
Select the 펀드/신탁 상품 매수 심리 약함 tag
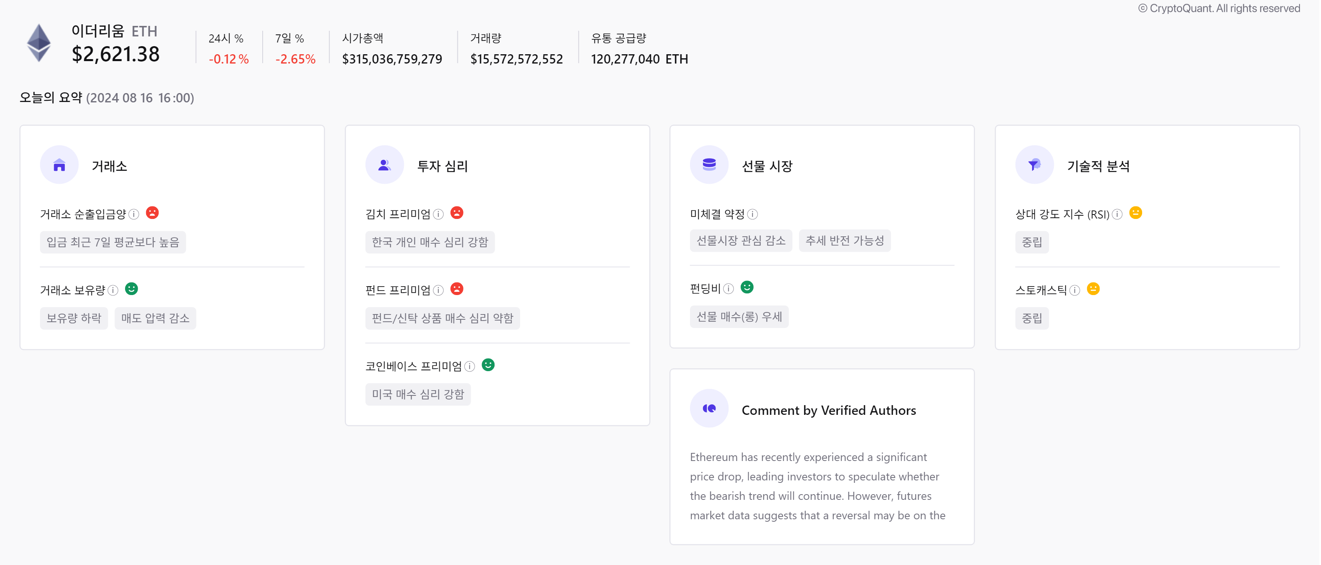click(442, 319)
